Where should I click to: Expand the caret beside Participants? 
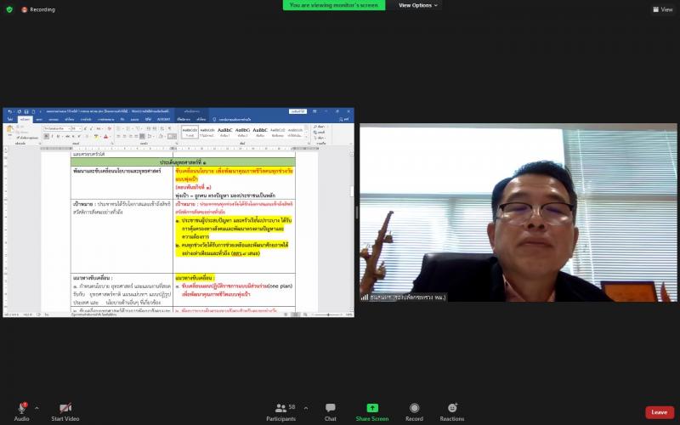(306, 408)
